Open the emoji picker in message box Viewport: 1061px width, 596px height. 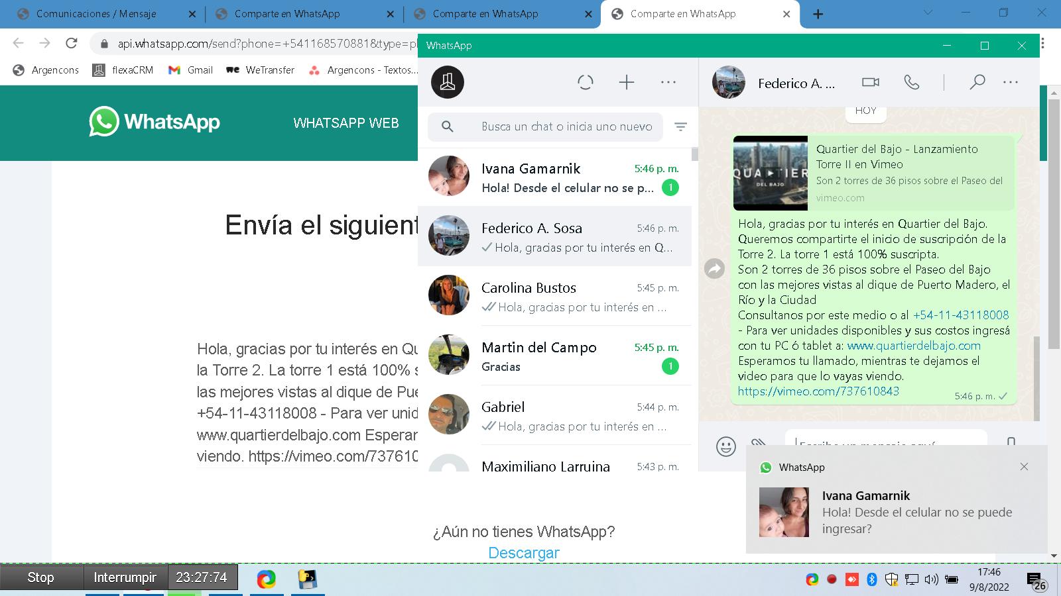[x=726, y=446]
